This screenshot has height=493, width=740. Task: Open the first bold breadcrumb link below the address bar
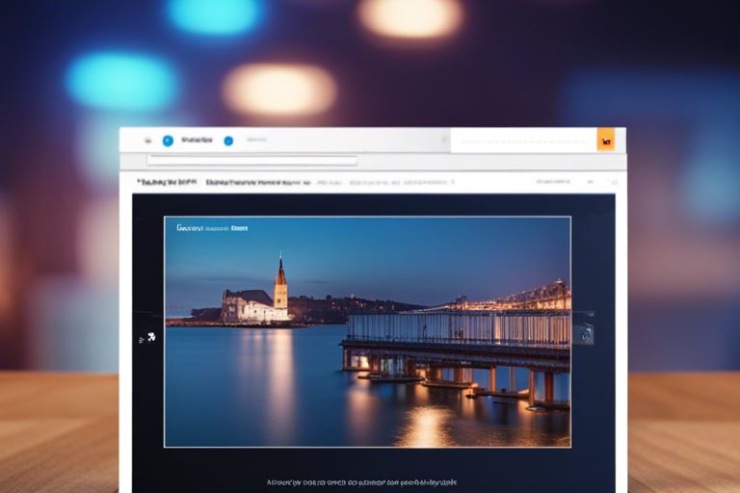click(168, 181)
